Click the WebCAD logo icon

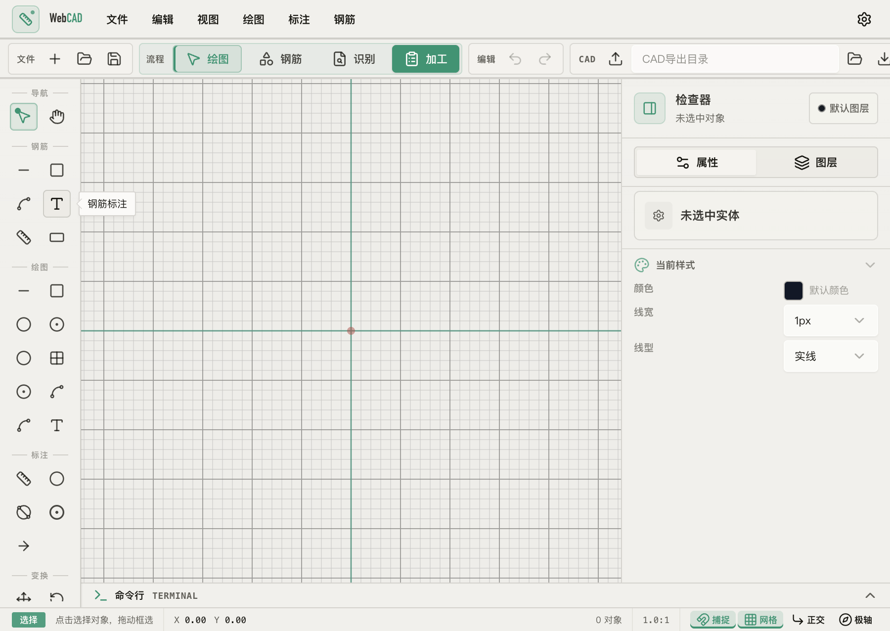click(x=26, y=19)
